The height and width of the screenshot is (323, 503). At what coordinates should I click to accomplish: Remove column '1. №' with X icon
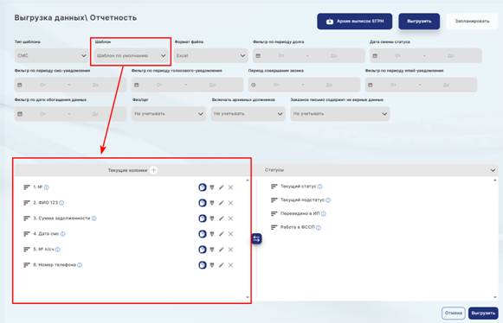pyautogui.click(x=230, y=187)
